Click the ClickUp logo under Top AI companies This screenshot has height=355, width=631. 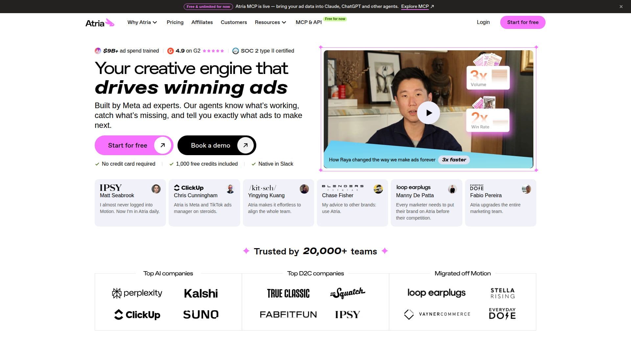pyautogui.click(x=137, y=315)
